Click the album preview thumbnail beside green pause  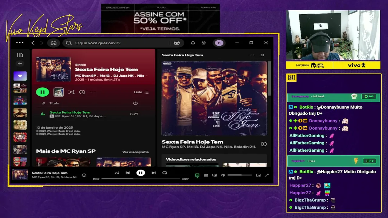point(59,92)
